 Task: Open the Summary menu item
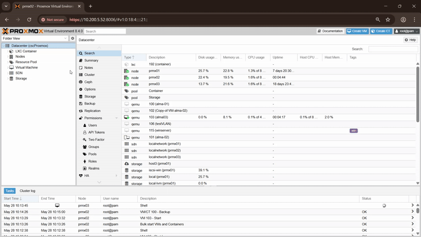99,61
